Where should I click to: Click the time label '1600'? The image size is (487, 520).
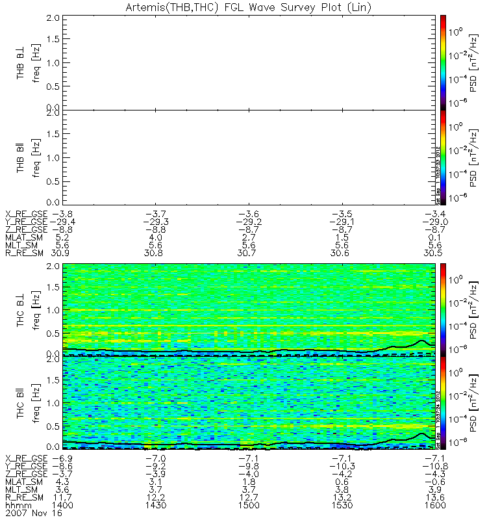tap(435, 505)
